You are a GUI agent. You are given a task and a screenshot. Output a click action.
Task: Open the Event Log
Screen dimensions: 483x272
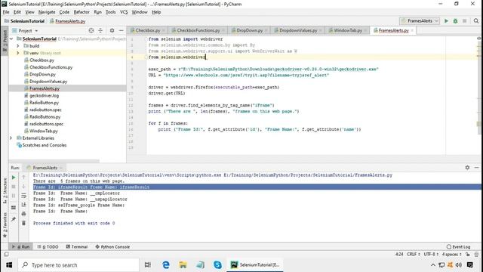pyautogui.click(x=458, y=247)
